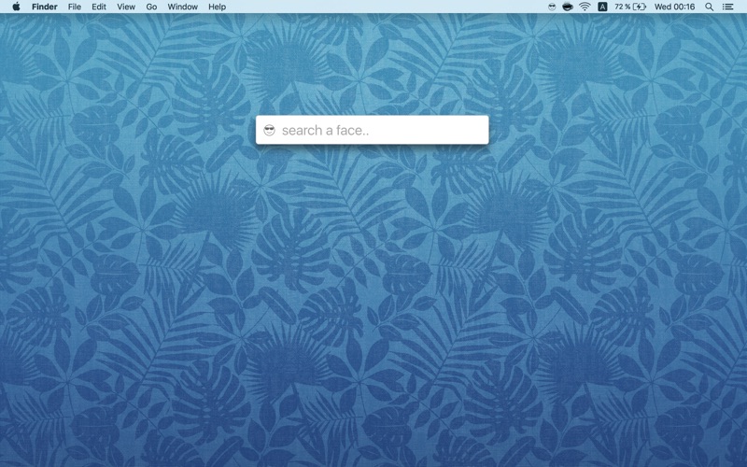Open the Go menu
Screen dimensions: 747x467
pyautogui.click(x=151, y=7)
